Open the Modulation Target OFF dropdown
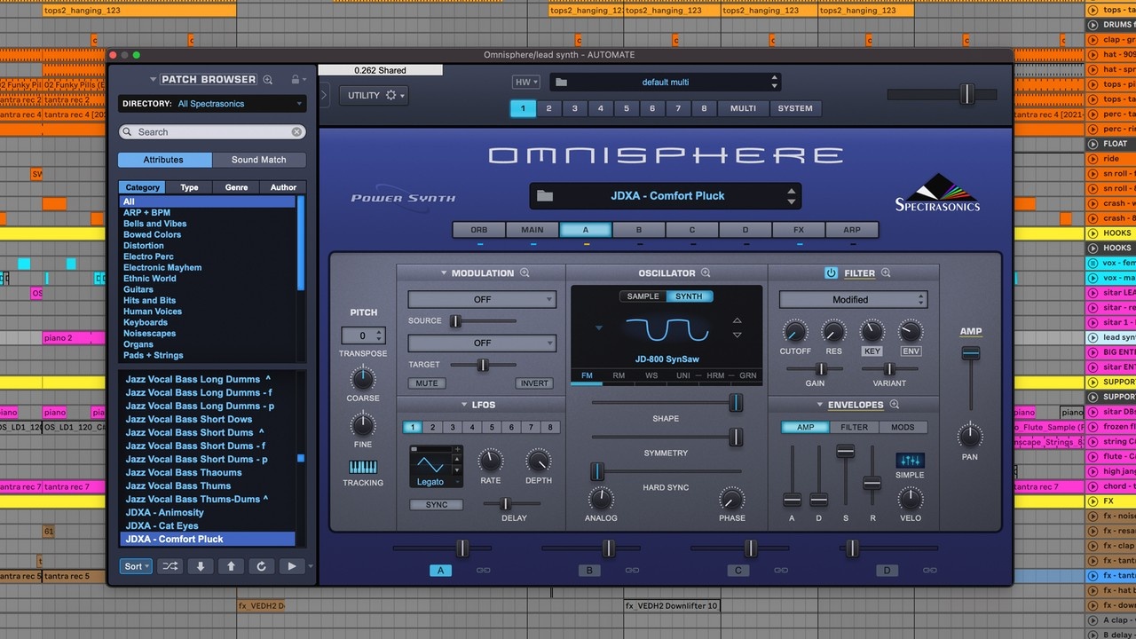Image resolution: width=1136 pixels, height=639 pixels. (482, 343)
